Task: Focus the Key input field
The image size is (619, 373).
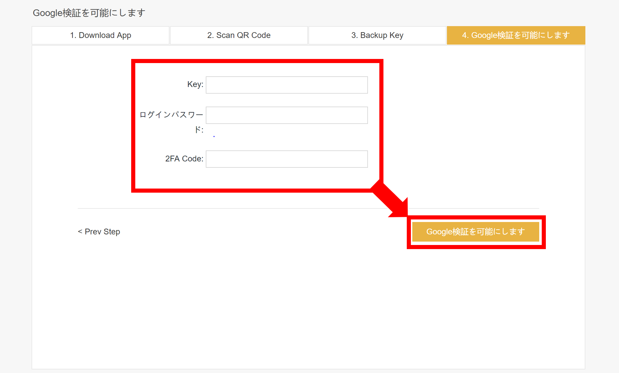Action: [287, 85]
